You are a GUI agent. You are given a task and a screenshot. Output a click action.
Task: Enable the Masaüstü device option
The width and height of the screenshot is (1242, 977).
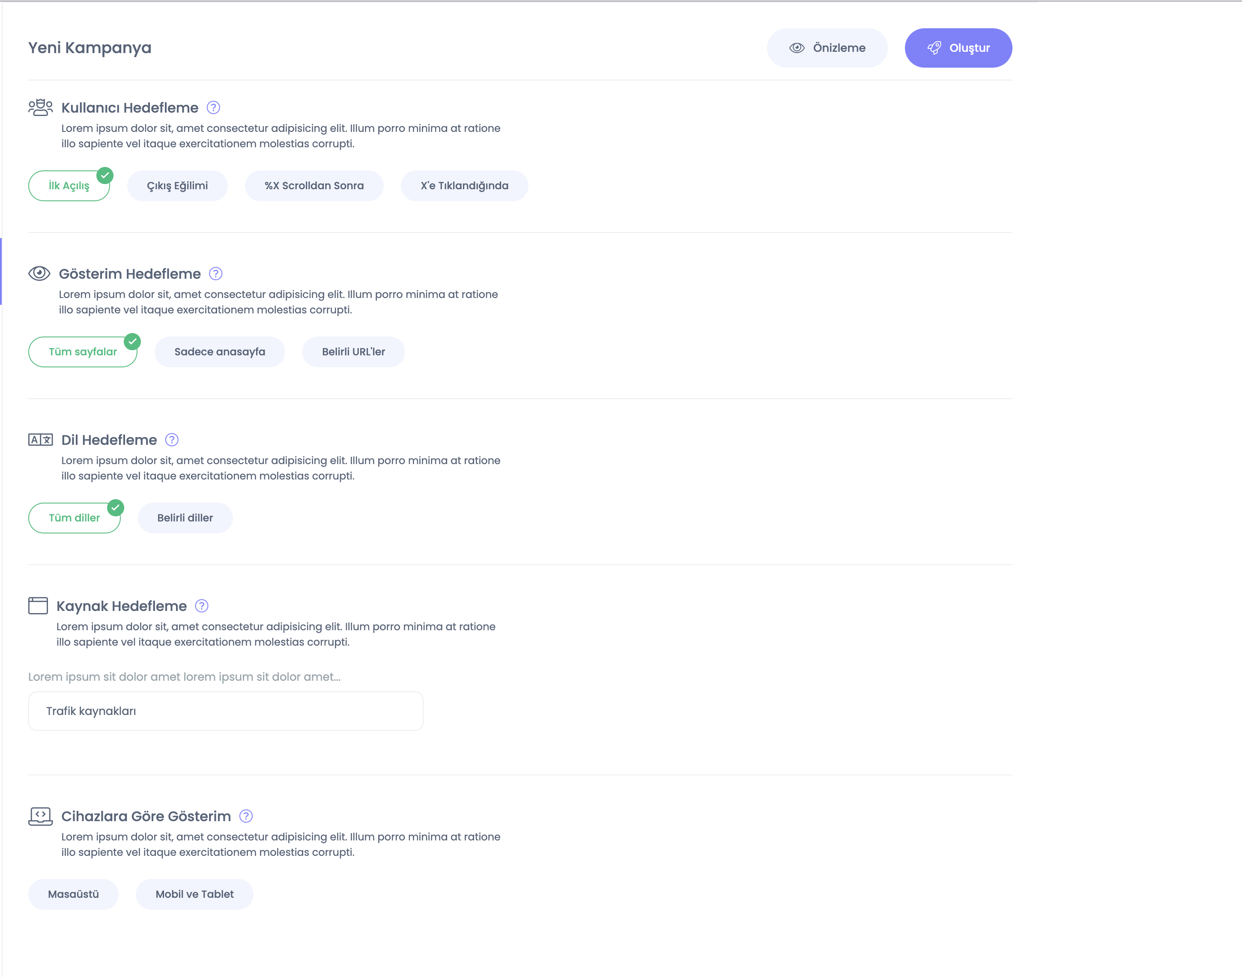coord(73,894)
